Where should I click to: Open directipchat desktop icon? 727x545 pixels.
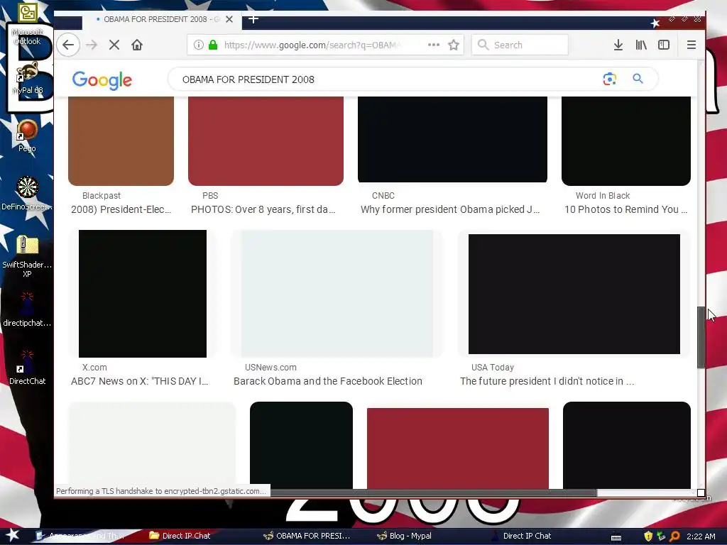[x=28, y=309]
